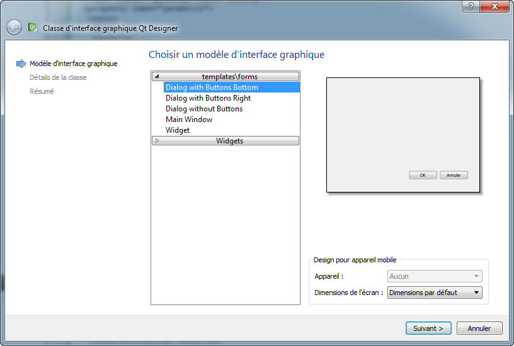Open the Dimensions de l'écran dropdown
The height and width of the screenshot is (346, 514).
pyautogui.click(x=435, y=293)
